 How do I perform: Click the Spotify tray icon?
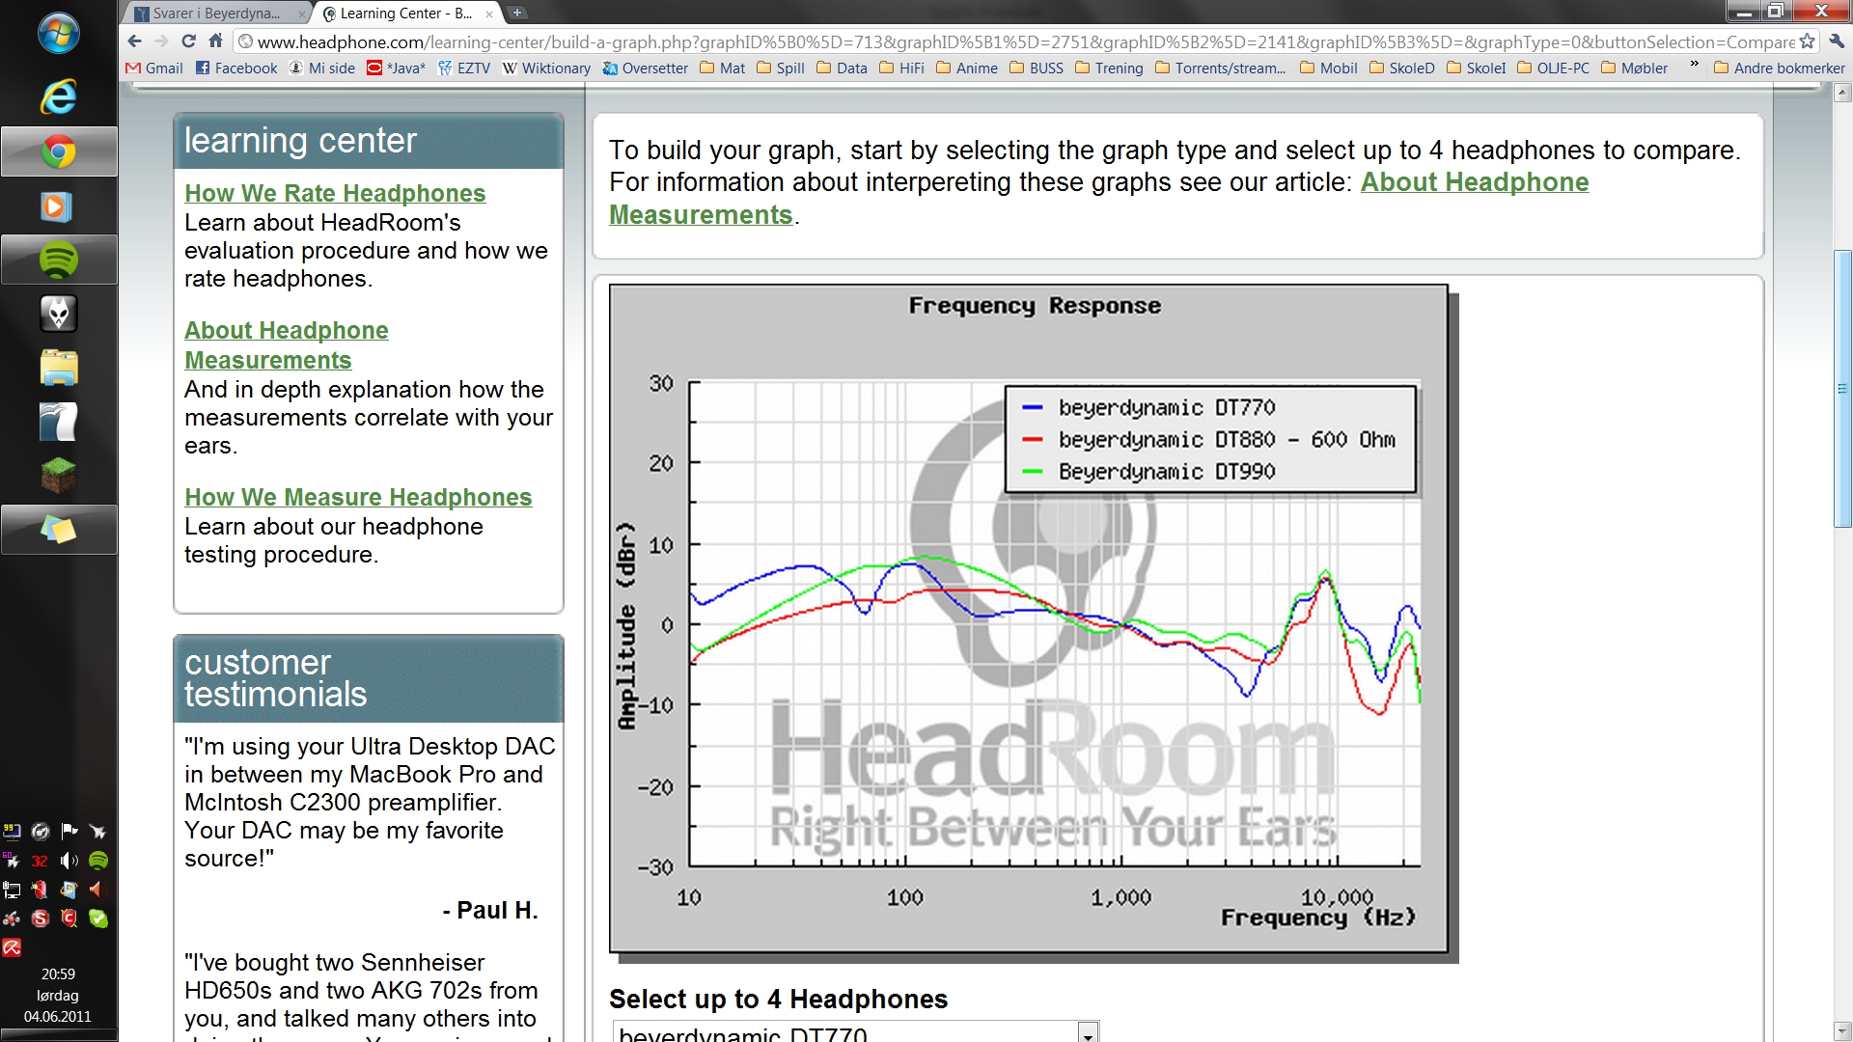[98, 861]
